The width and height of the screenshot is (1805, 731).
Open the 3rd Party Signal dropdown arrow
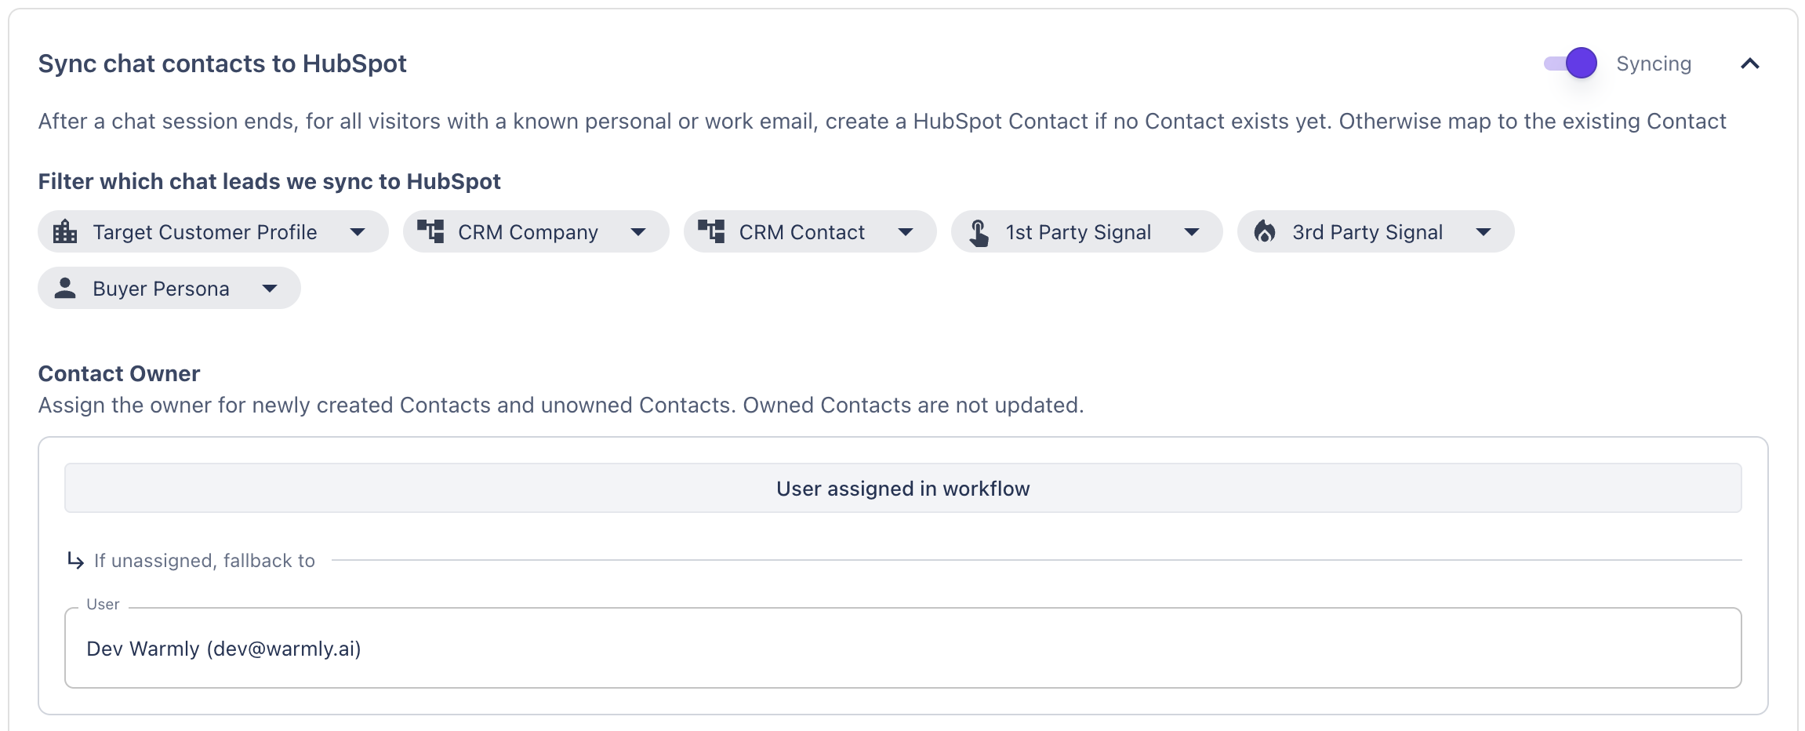(x=1484, y=232)
